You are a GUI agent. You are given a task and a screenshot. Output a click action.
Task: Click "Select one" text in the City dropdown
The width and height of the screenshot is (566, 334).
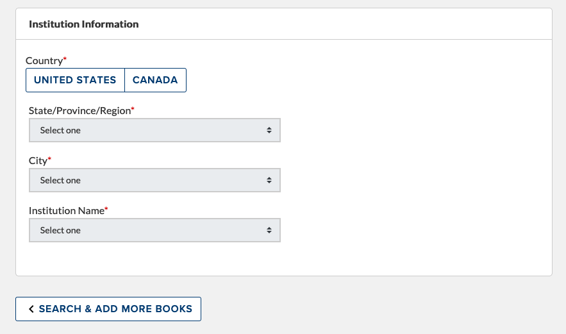(60, 180)
